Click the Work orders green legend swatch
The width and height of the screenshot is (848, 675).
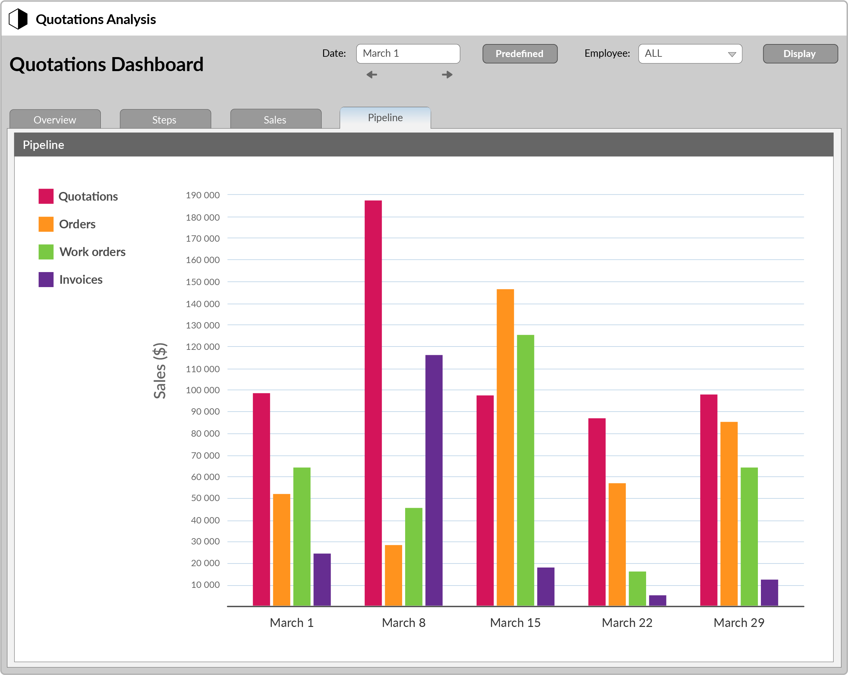[x=46, y=252]
